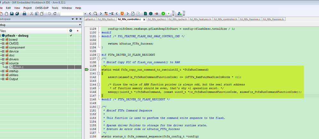Copy selection using toolbar icon
This screenshot has height=139, width=319.
[x=37, y=14]
